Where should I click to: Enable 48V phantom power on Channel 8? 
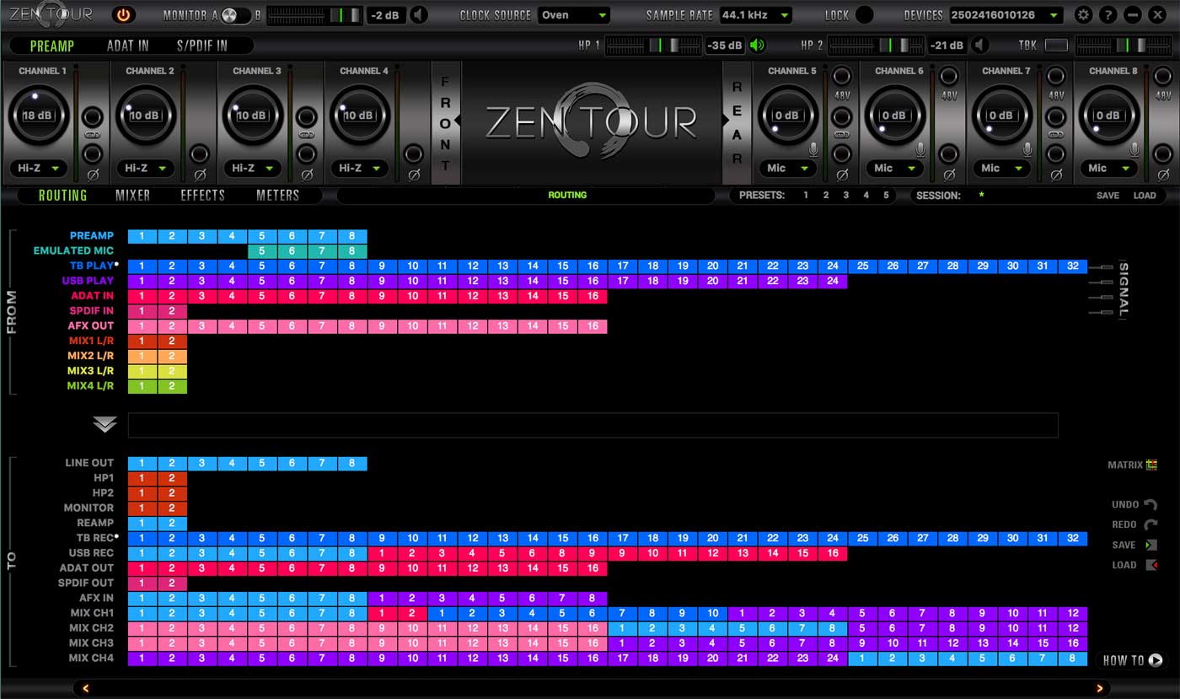coord(1163,77)
